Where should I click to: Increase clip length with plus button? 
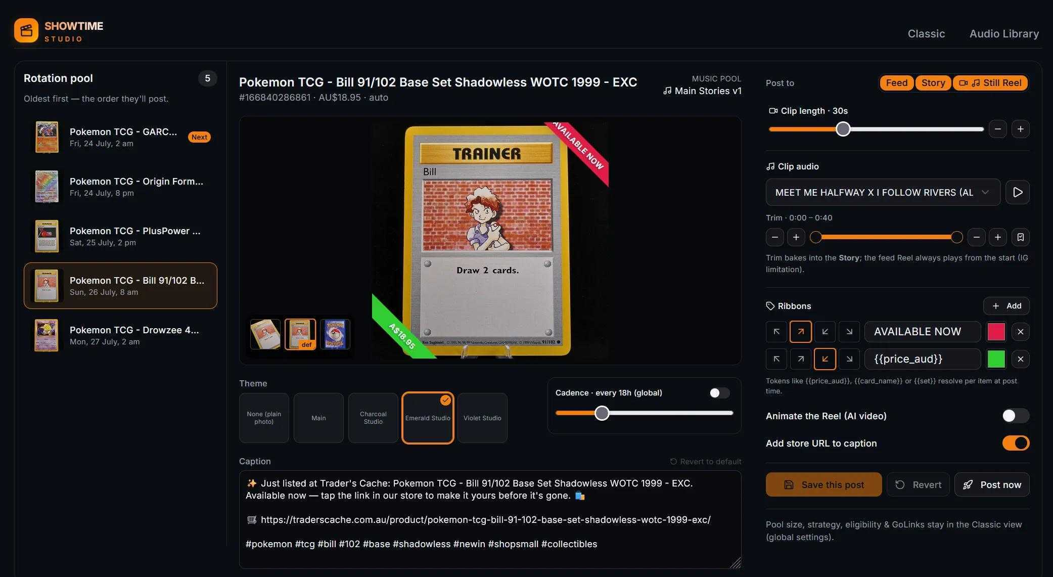coord(1021,129)
